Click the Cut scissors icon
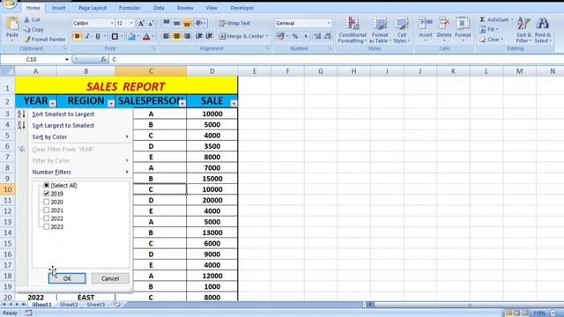This screenshot has height=317, width=564. point(27,19)
